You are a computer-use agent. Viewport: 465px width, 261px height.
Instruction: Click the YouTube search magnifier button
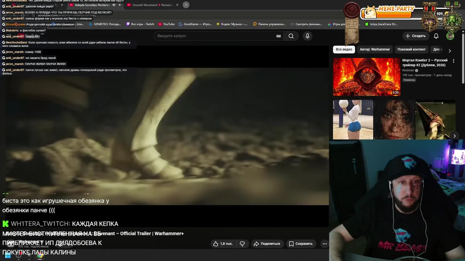(291, 36)
